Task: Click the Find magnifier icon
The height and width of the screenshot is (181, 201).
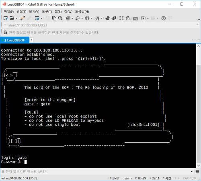Action: click(60, 18)
